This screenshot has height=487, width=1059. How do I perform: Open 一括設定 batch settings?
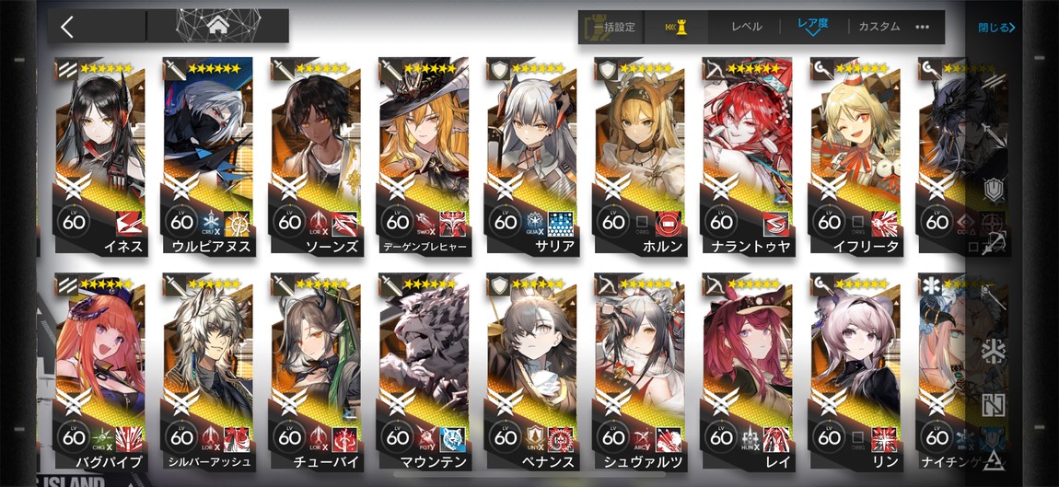pos(610,27)
